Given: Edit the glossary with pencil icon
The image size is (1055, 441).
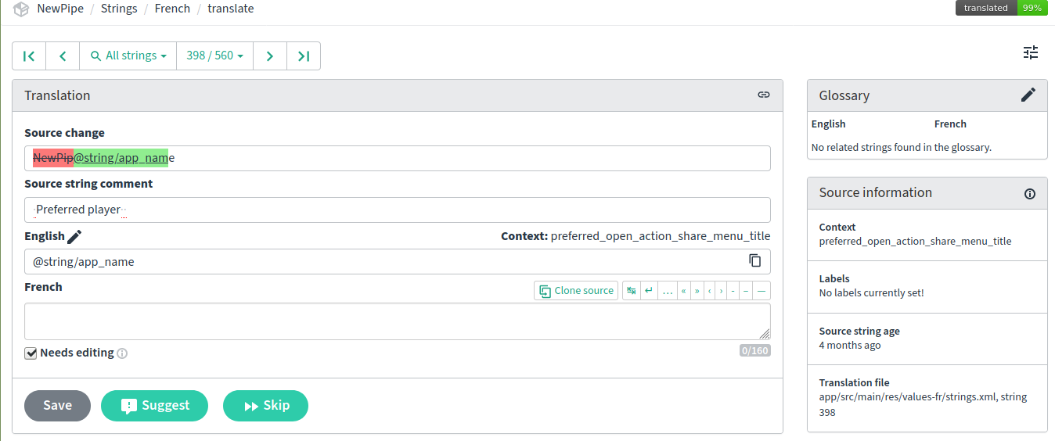Looking at the screenshot, I should [1028, 95].
